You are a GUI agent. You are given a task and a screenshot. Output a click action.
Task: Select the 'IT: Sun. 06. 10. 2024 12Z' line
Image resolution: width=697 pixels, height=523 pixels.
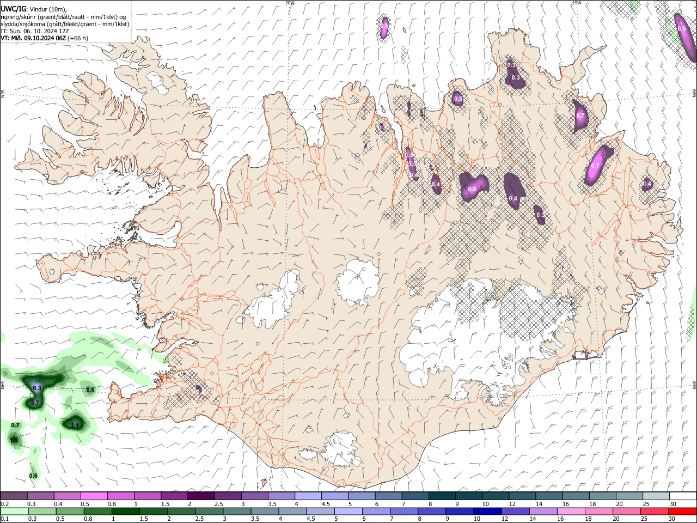[34, 31]
